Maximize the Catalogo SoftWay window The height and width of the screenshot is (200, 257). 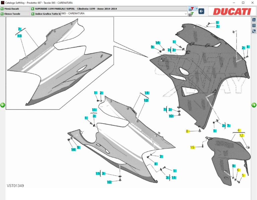pyautogui.click(x=243, y=3)
